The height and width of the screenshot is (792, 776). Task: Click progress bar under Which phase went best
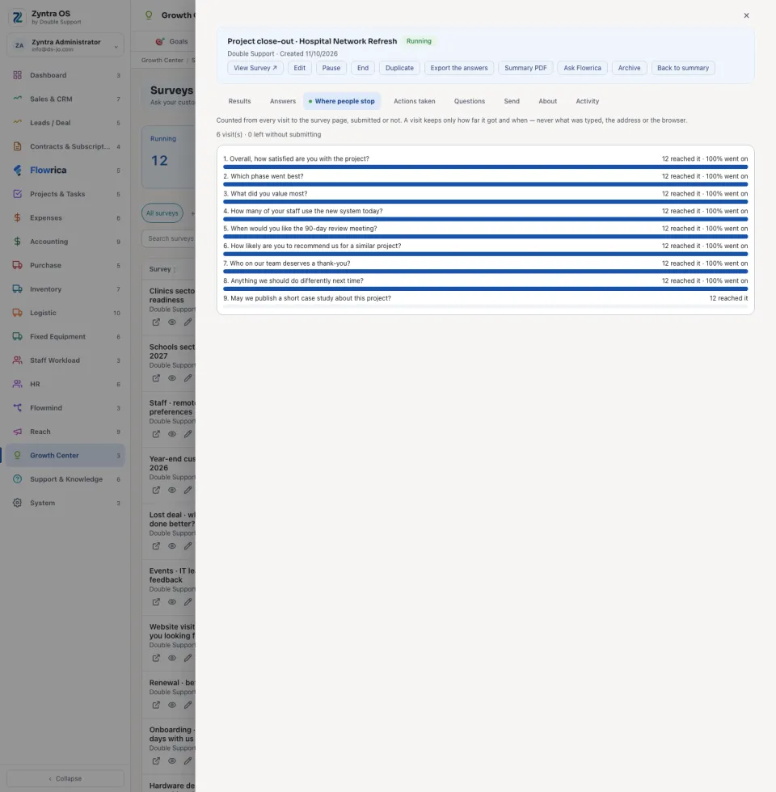click(x=486, y=184)
